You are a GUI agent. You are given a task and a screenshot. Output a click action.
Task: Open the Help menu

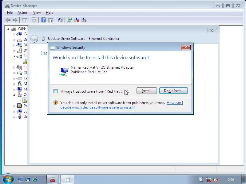tap(50, 13)
